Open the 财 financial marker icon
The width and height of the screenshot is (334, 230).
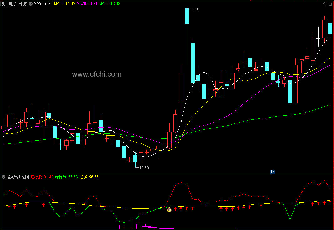pos(272,172)
